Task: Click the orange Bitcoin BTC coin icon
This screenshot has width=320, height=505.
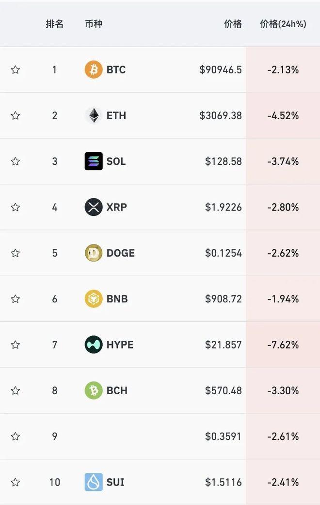Action: point(94,70)
